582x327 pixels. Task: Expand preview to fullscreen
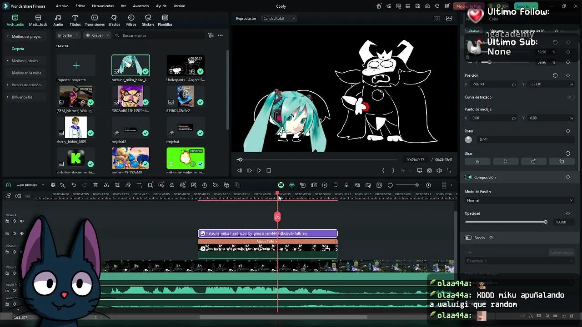(x=449, y=170)
